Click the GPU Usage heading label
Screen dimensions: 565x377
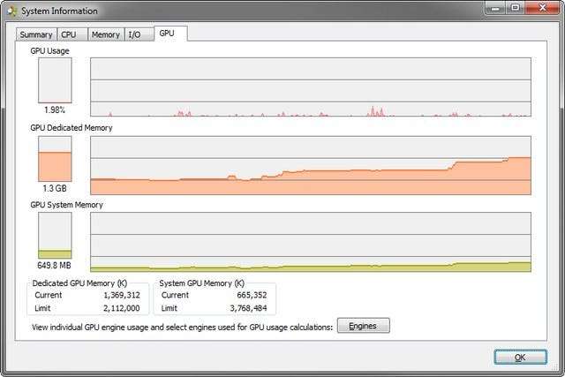[49, 51]
